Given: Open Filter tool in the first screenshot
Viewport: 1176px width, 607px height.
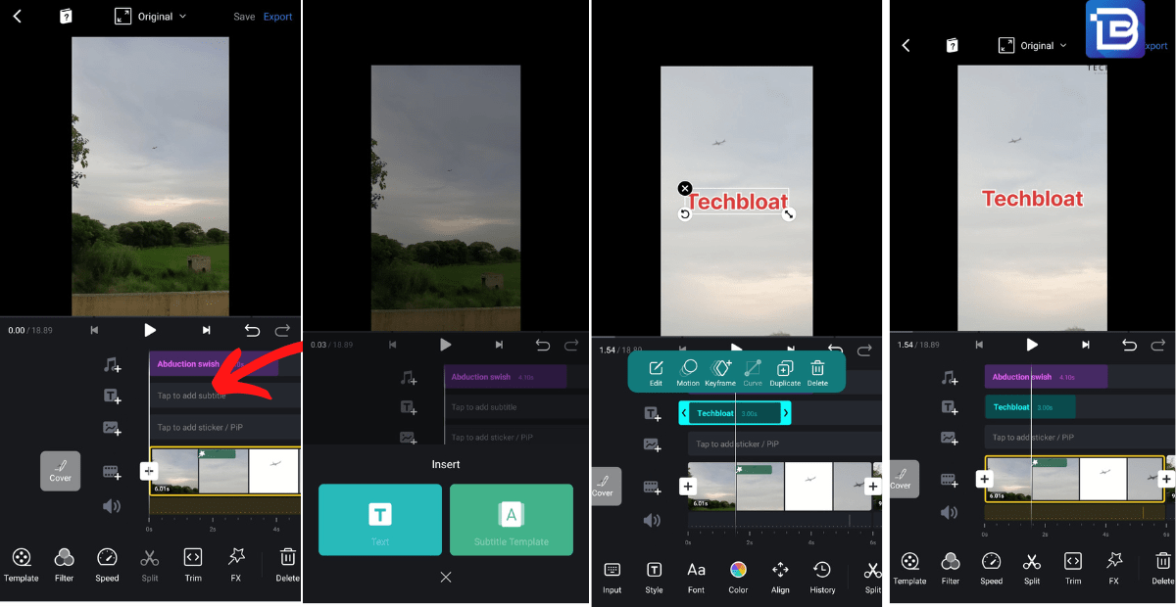Looking at the screenshot, I should [x=64, y=565].
